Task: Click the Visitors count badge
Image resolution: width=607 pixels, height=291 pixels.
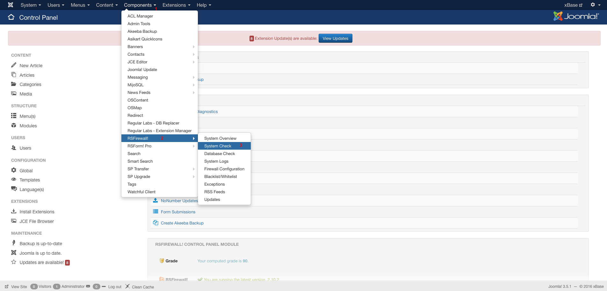Action: 34,287
